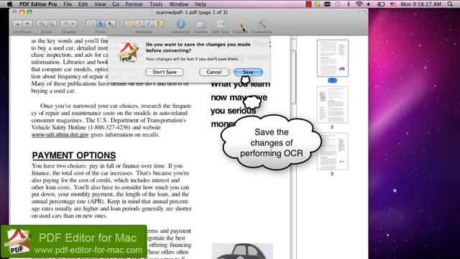The width and height of the screenshot is (460, 259).
Task: Click Don't Save in the dialog
Action: coord(165,72)
